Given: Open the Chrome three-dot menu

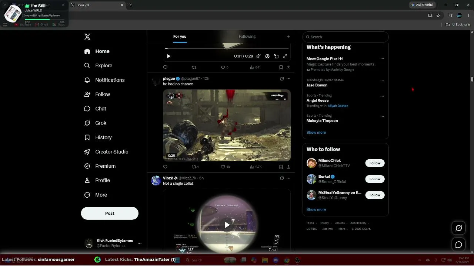Looking at the screenshot, I should click(x=468, y=16).
